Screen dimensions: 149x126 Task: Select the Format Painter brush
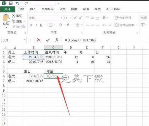pyautogui.click(x=14, y=27)
